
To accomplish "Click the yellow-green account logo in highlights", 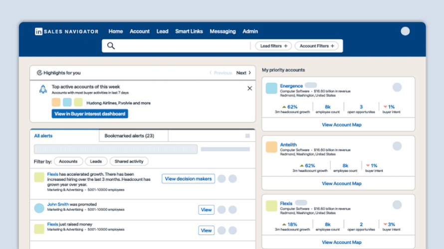I will coord(78,102).
